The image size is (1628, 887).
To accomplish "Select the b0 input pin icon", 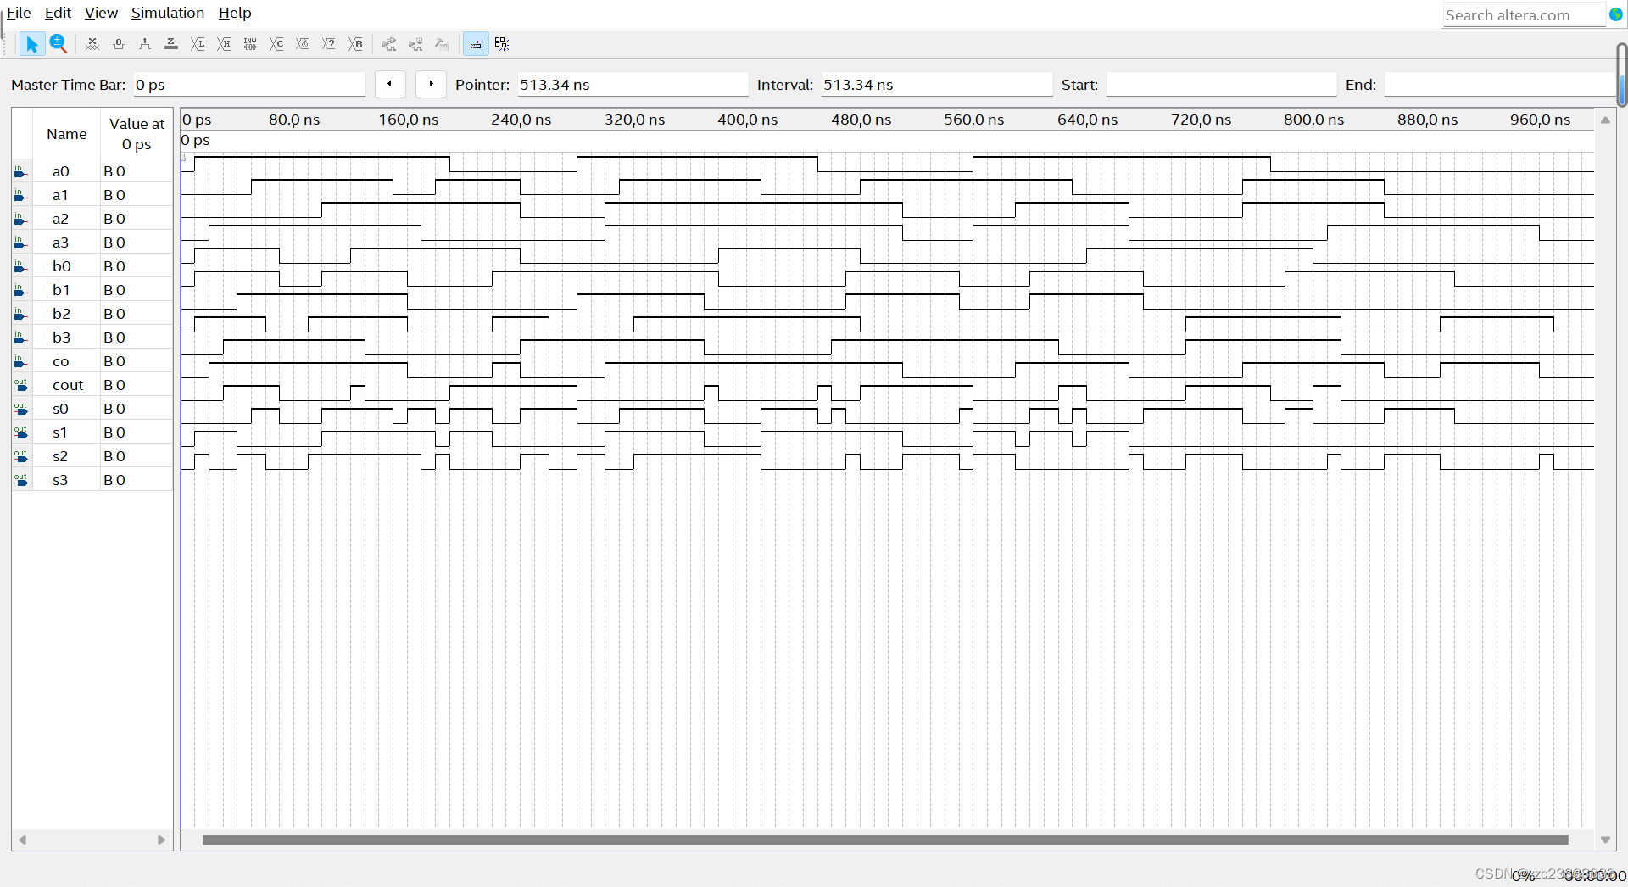I will (20, 266).
